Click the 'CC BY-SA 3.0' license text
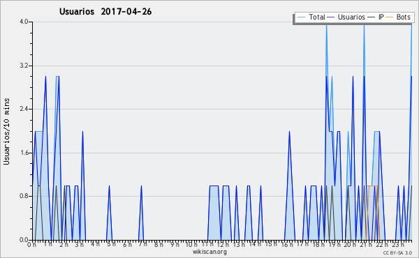The width and height of the screenshot is (419, 258). pyautogui.click(x=397, y=253)
